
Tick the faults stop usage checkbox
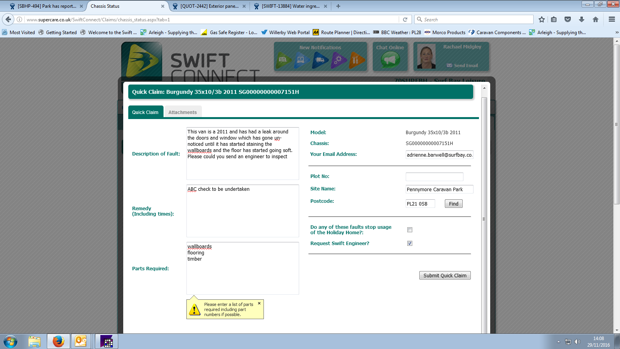[x=410, y=230]
